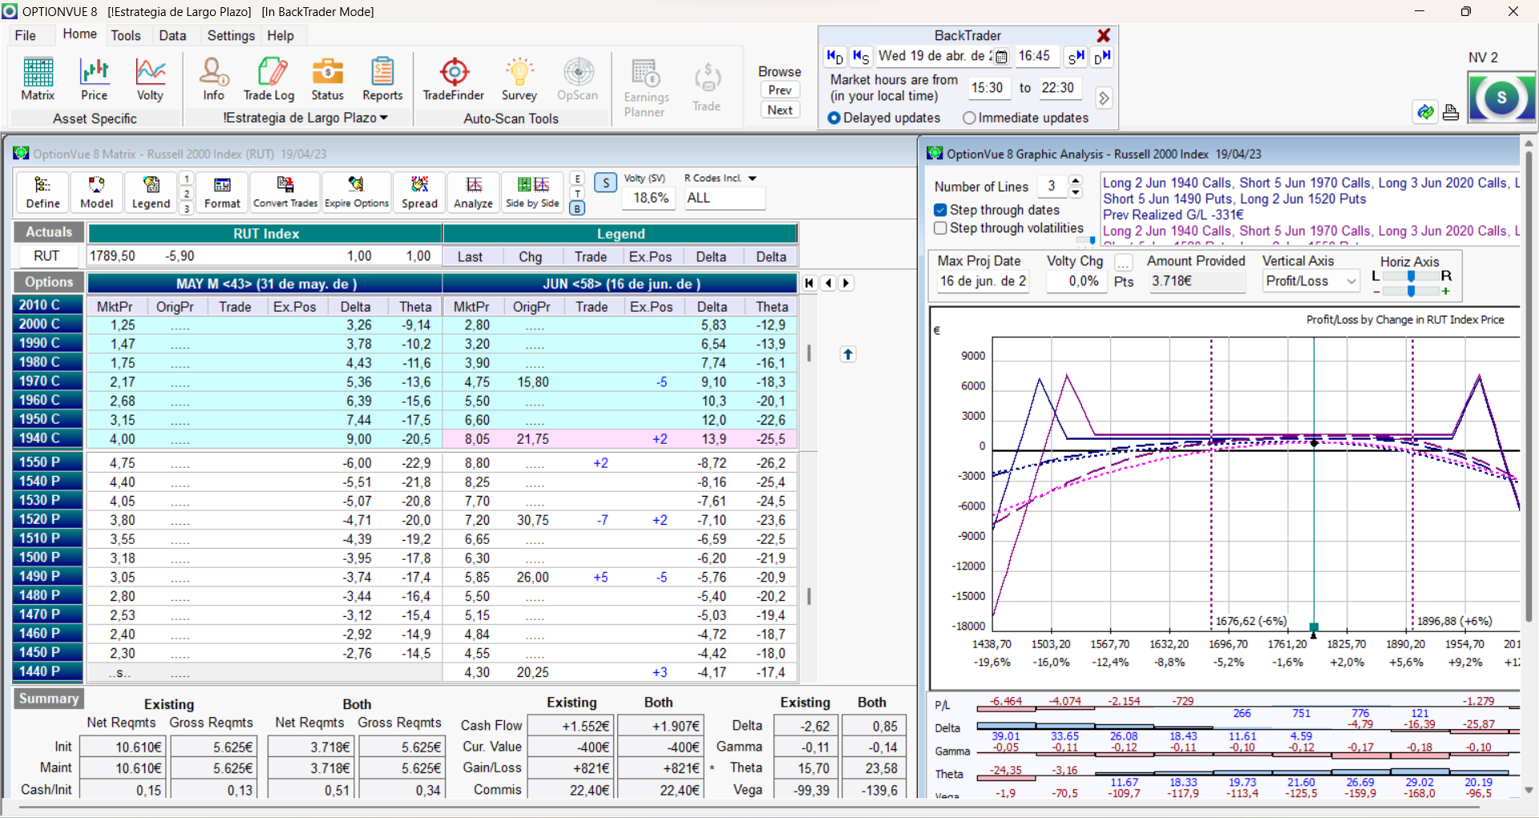Open the Matrix tool

pyautogui.click(x=38, y=79)
